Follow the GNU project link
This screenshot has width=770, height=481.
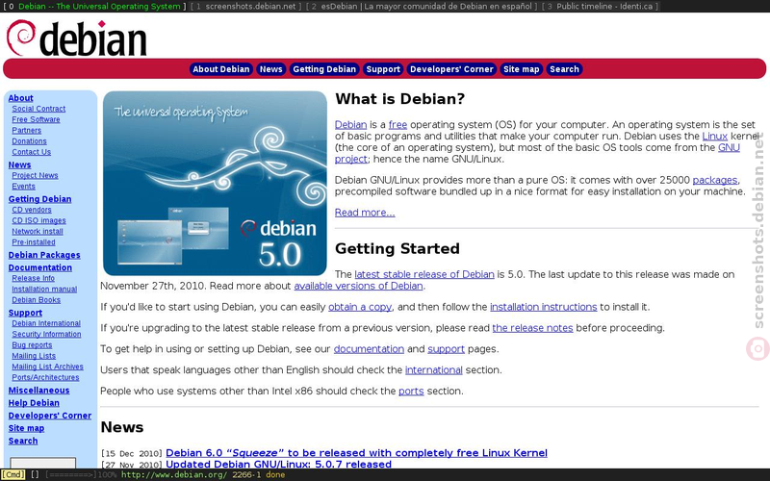pyautogui.click(x=729, y=148)
